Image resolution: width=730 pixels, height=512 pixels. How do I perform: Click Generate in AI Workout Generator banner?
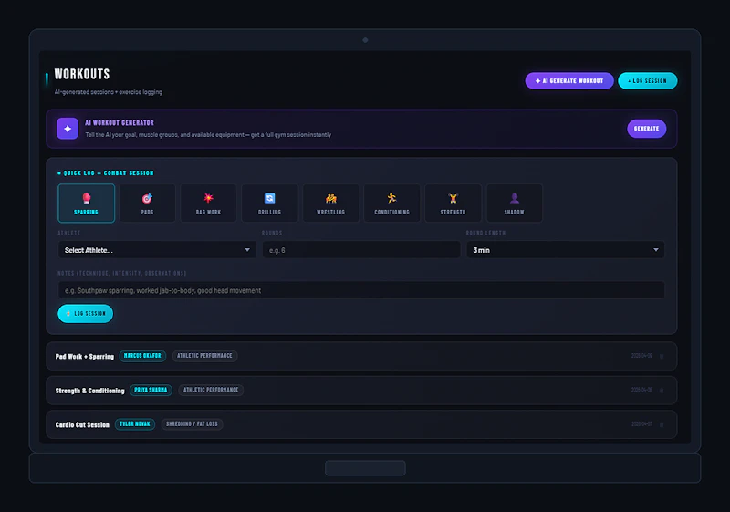pyautogui.click(x=647, y=129)
